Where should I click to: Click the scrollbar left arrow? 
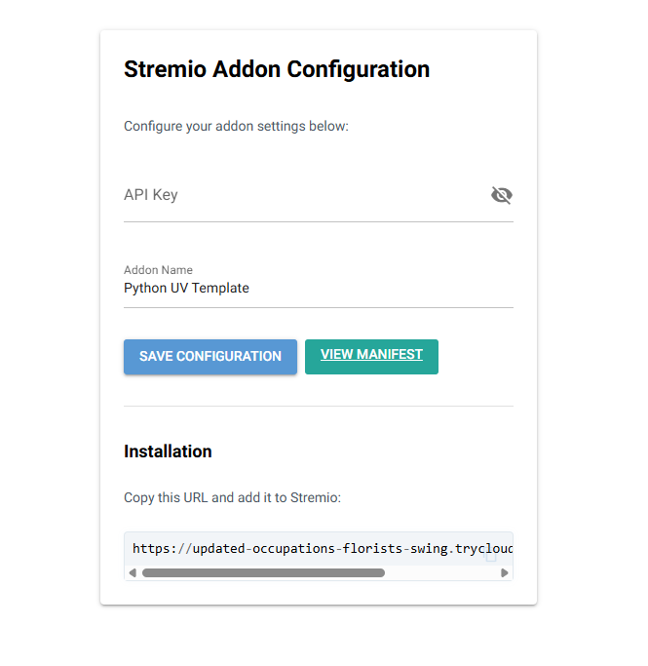tap(133, 573)
